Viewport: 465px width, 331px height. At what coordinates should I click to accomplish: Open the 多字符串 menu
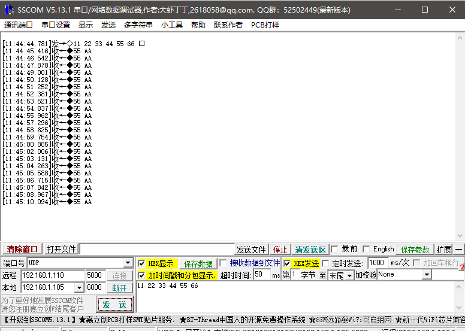pyautogui.click(x=138, y=25)
